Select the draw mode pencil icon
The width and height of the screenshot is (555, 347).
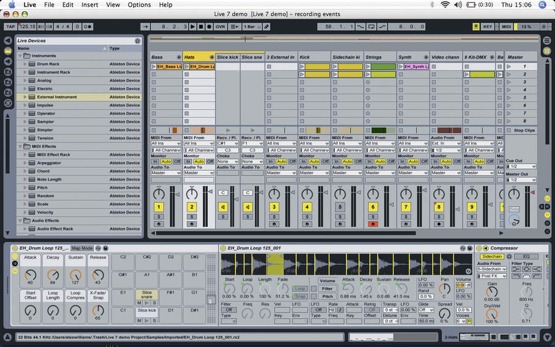tap(266, 27)
